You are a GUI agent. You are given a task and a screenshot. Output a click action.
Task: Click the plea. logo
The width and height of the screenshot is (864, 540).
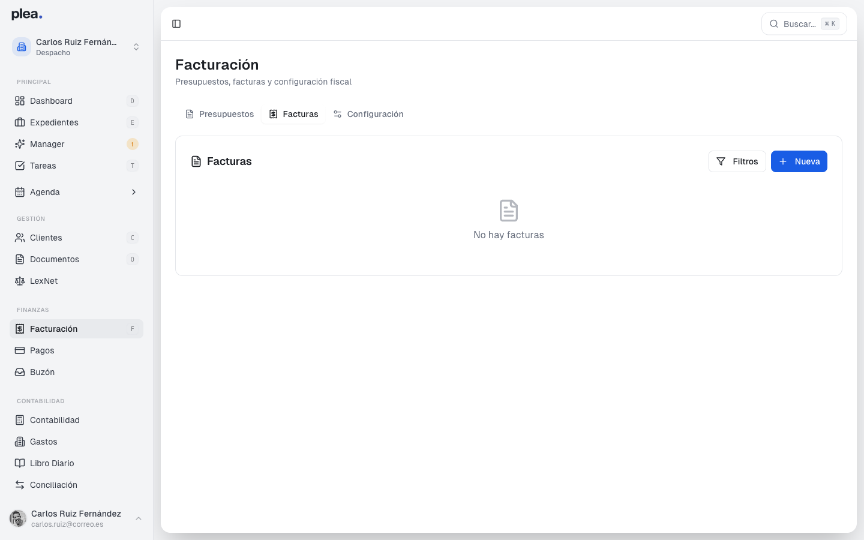point(27,14)
